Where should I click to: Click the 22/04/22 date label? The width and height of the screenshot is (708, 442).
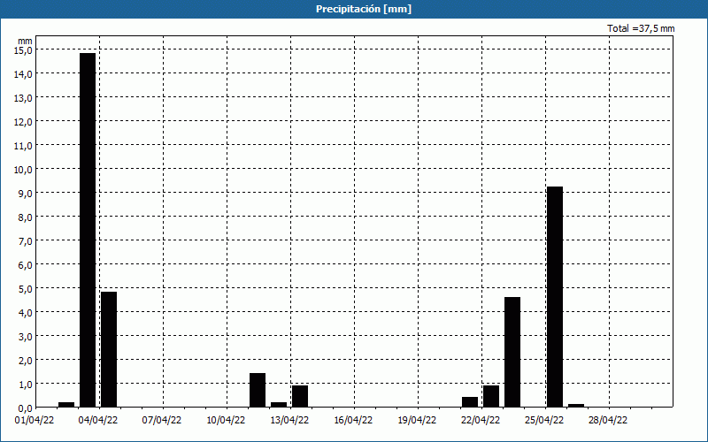tap(480, 421)
